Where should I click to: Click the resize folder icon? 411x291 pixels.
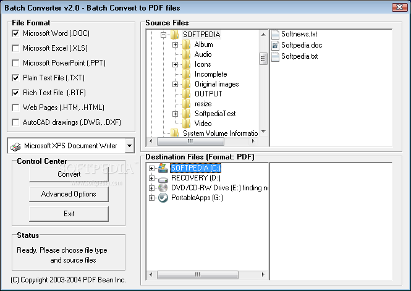186,104
